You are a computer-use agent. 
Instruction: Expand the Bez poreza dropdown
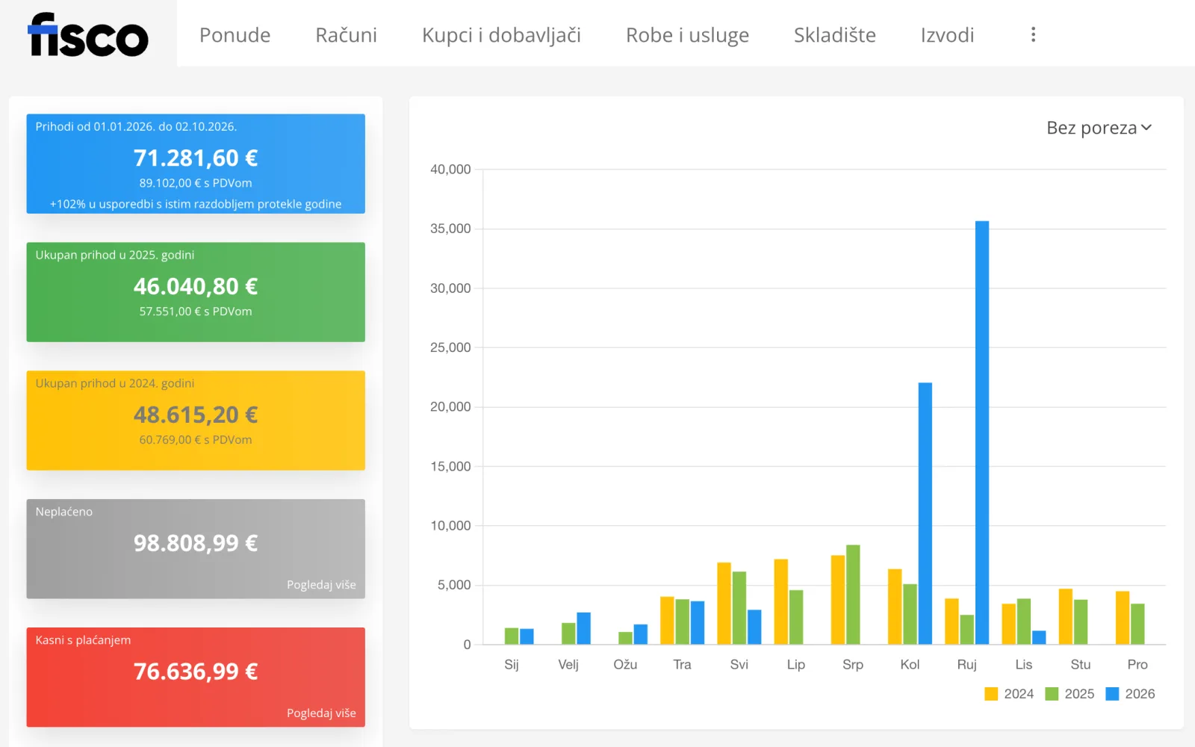[x=1099, y=128]
